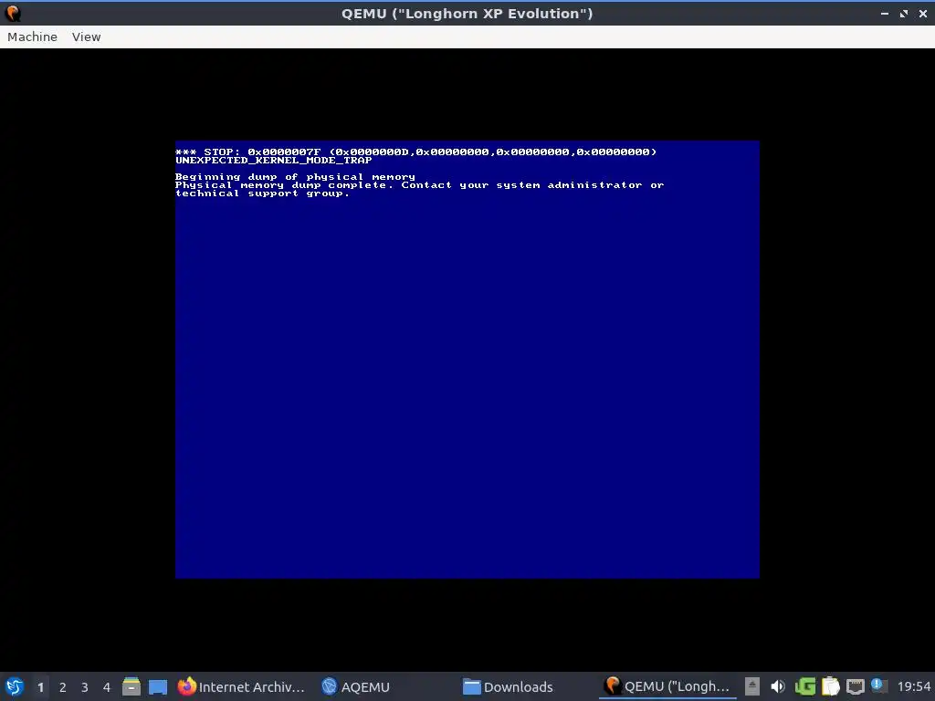Viewport: 935px width, 701px height.
Task: Click 'Physical memory dump complete' line
Action: tap(419, 185)
